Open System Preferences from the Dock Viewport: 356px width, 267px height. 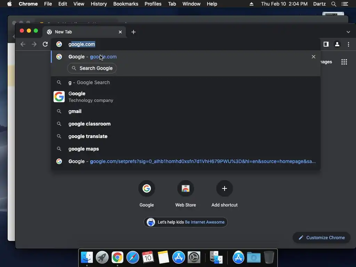194,258
